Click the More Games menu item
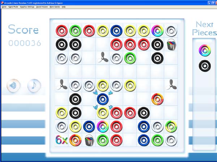The image size is (217, 162). [x=55, y=7]
